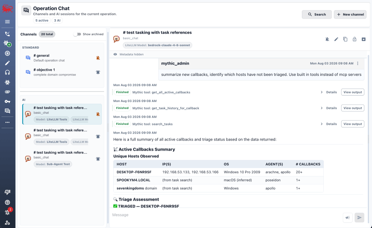Toggle bell on second test tasking channel
Image resolution: width=372 pixels, height=228 pixels.
click(98, 136)
